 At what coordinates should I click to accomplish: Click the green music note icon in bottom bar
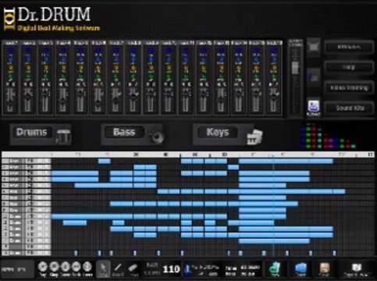[275, 269]
